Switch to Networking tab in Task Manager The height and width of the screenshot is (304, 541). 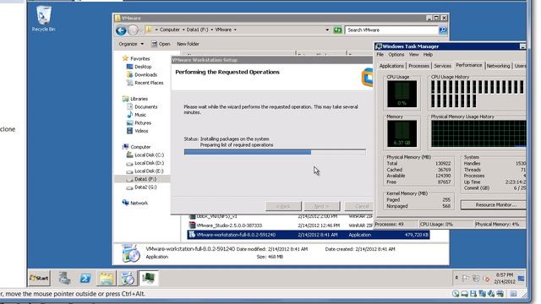[498, 66]
